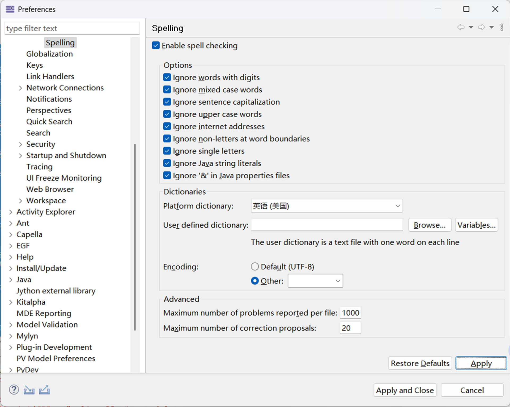
Task: Click the Import preferences icon
Action: tap(29, 390)
